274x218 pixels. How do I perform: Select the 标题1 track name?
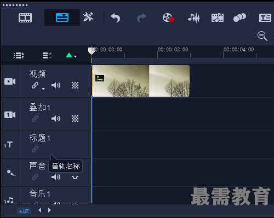[x=39, y=138]
